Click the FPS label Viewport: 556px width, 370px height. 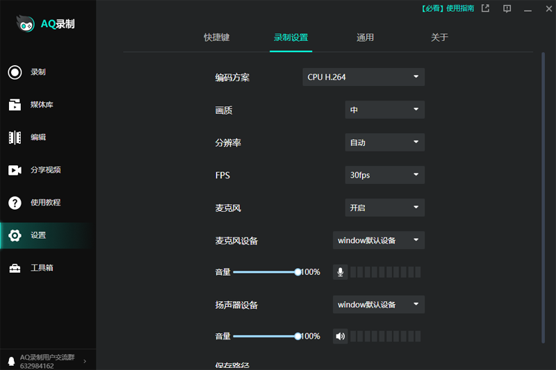222,175
